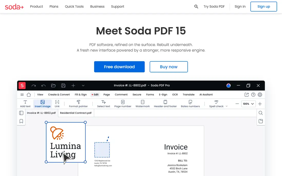Open the settings gear icon

(260, 95)
